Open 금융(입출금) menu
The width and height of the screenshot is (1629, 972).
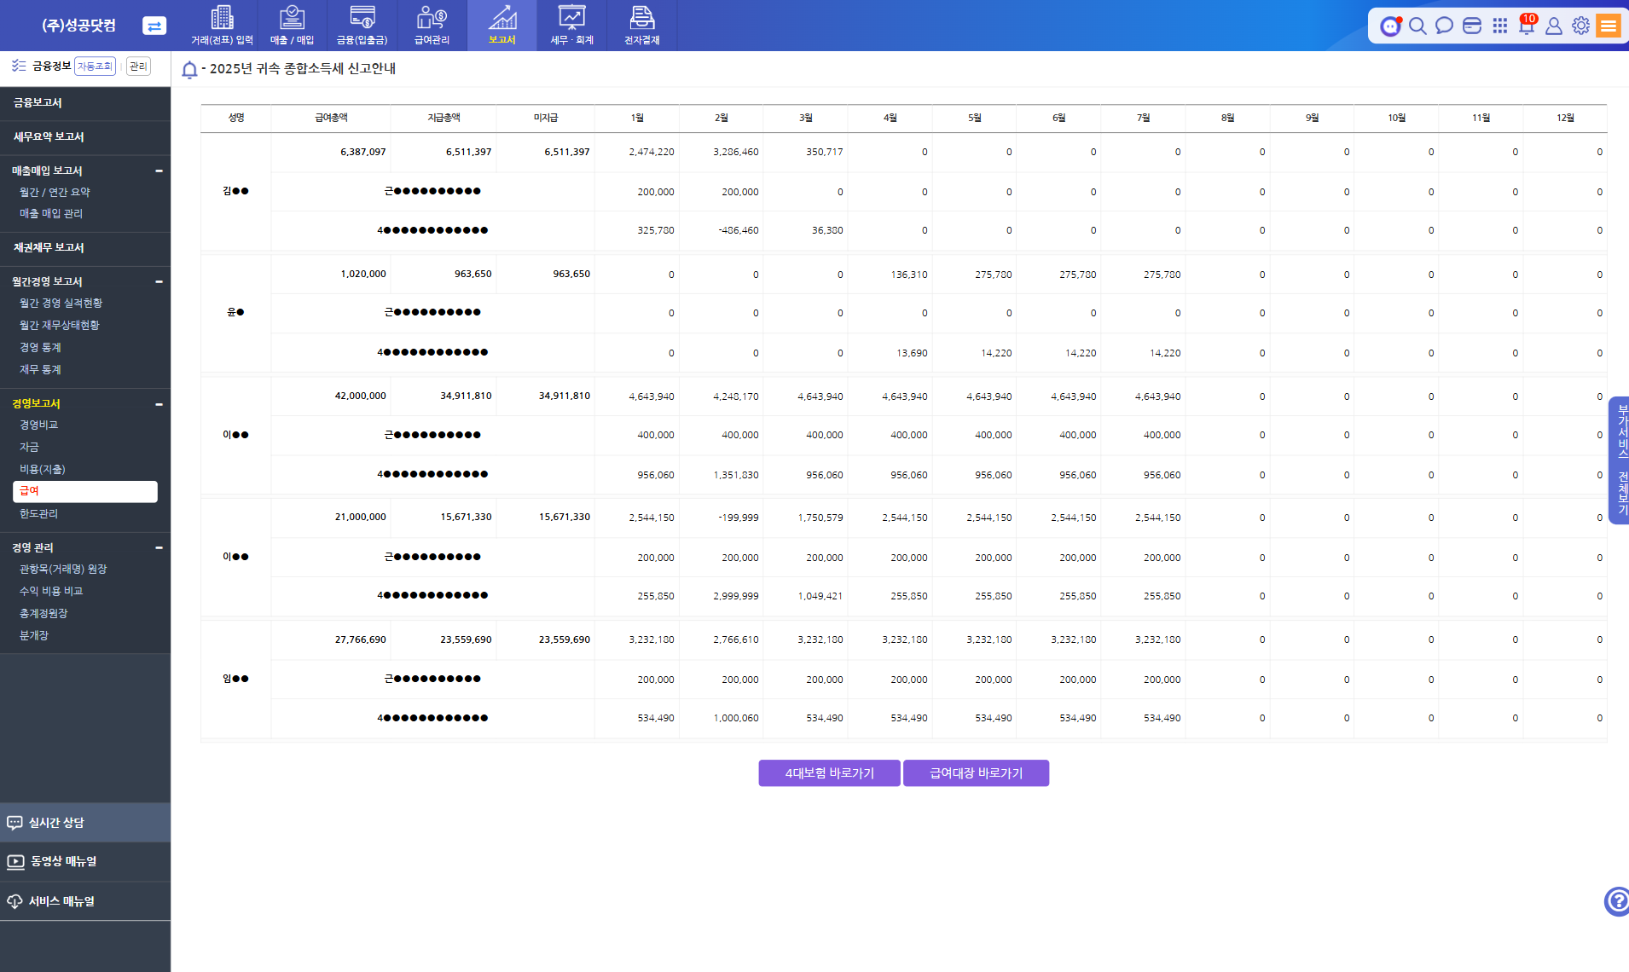tap(362, 26)
